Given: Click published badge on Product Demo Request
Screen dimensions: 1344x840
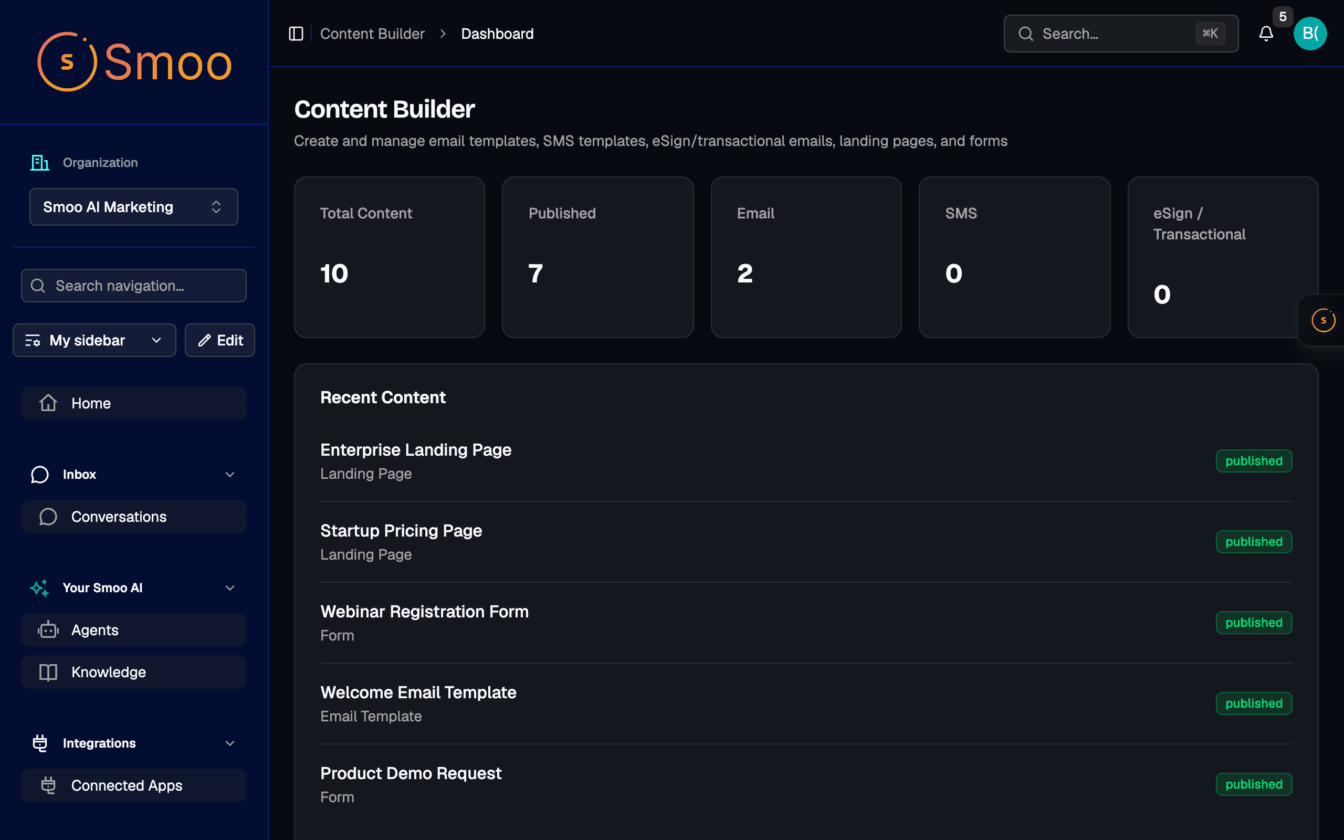Looking at the screenshot, I should 1254,784.
